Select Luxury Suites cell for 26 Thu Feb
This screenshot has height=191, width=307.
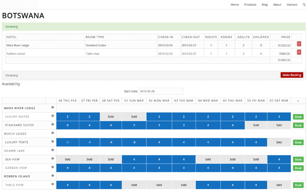coord(68,116)
